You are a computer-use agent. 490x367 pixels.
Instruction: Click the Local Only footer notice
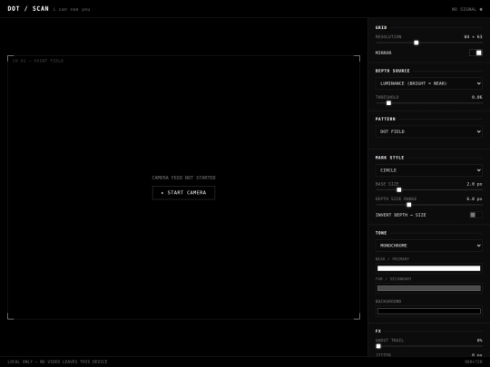click(x=57, y=362)
